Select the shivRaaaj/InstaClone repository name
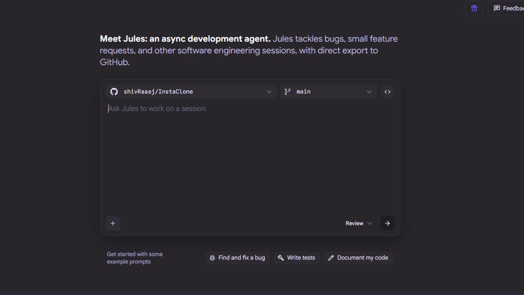524x295 pixels. click(x=158, y=92)
